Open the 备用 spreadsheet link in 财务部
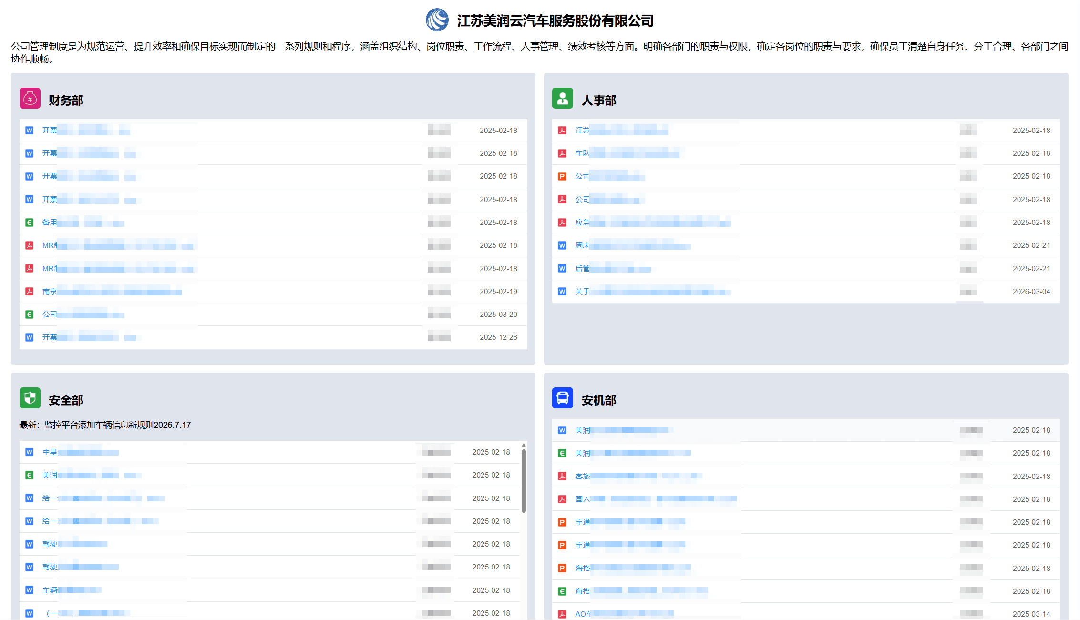Screen dimensions: 1080x620 83,223
